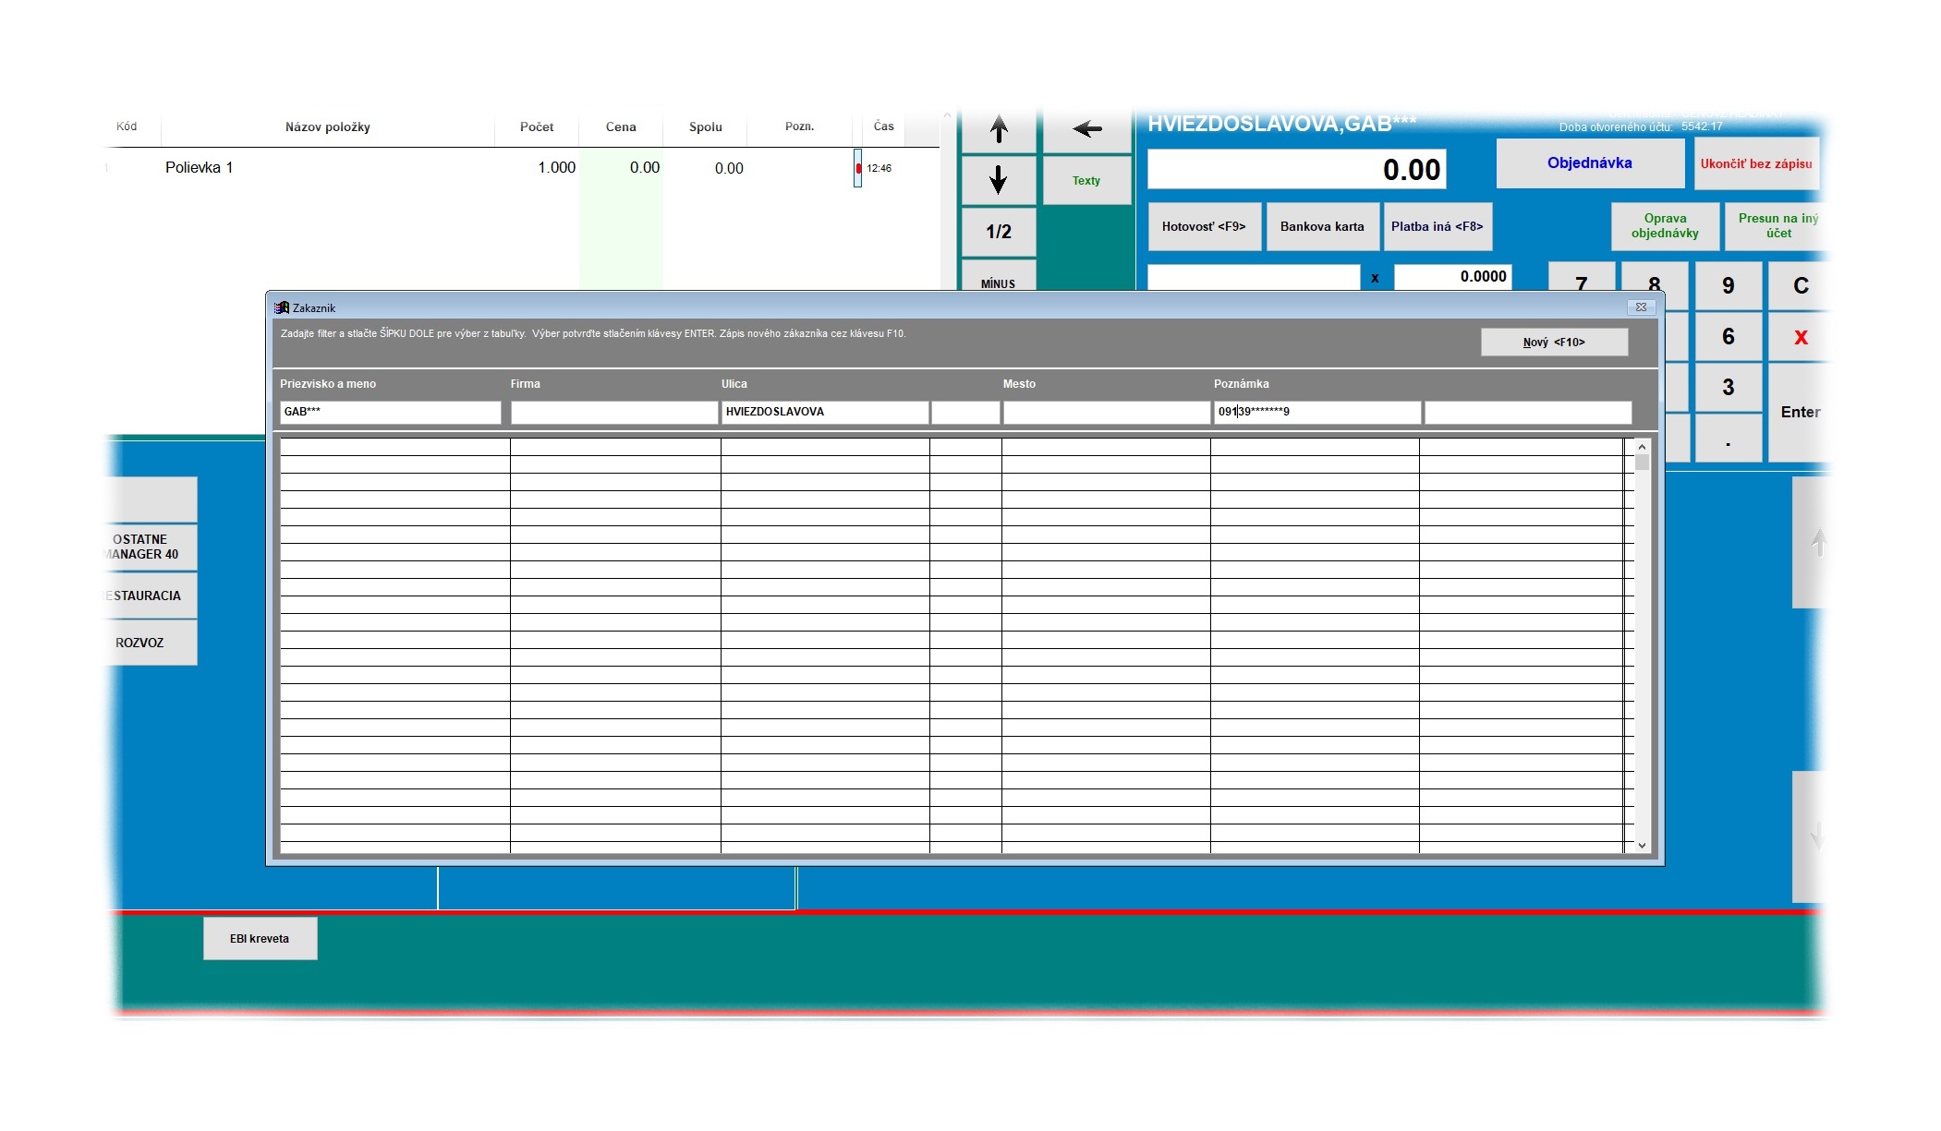Viewport: 1941px width, 1131px height.
Task: Click the up arrow navigation button
Action: click(998, 130)
